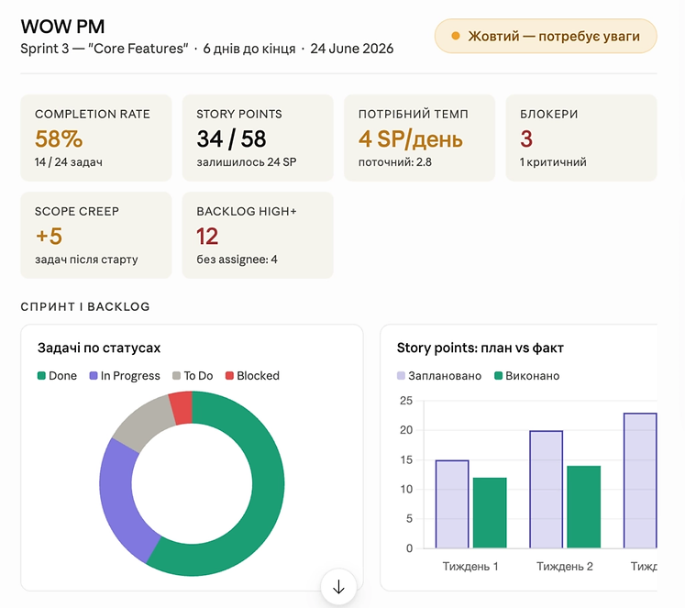
Task: Click the 'Story points: план vs факт' title
Action: coord(481,348)
